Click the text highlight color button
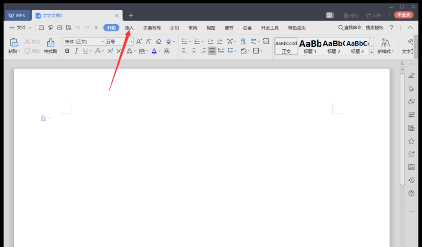The image size is (422, 247). 142,51
